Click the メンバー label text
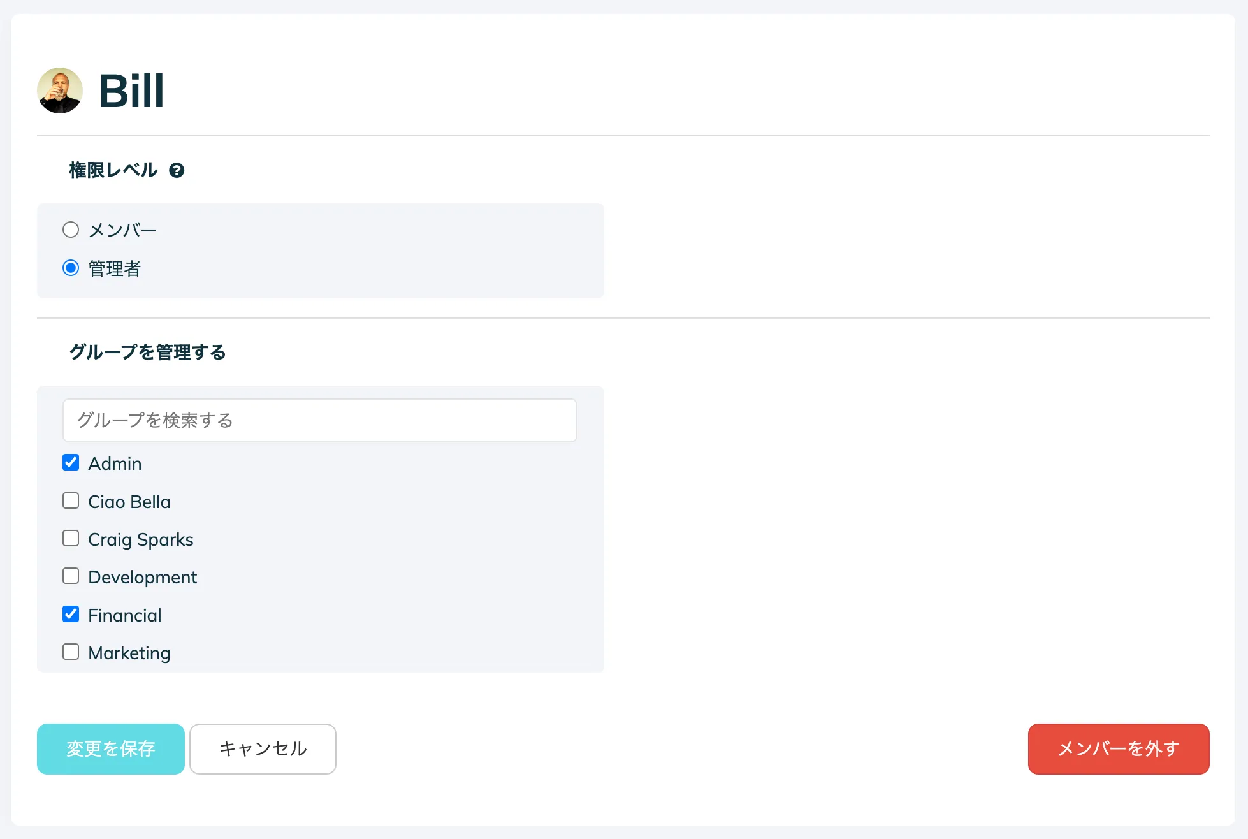 tap(122, 230)
